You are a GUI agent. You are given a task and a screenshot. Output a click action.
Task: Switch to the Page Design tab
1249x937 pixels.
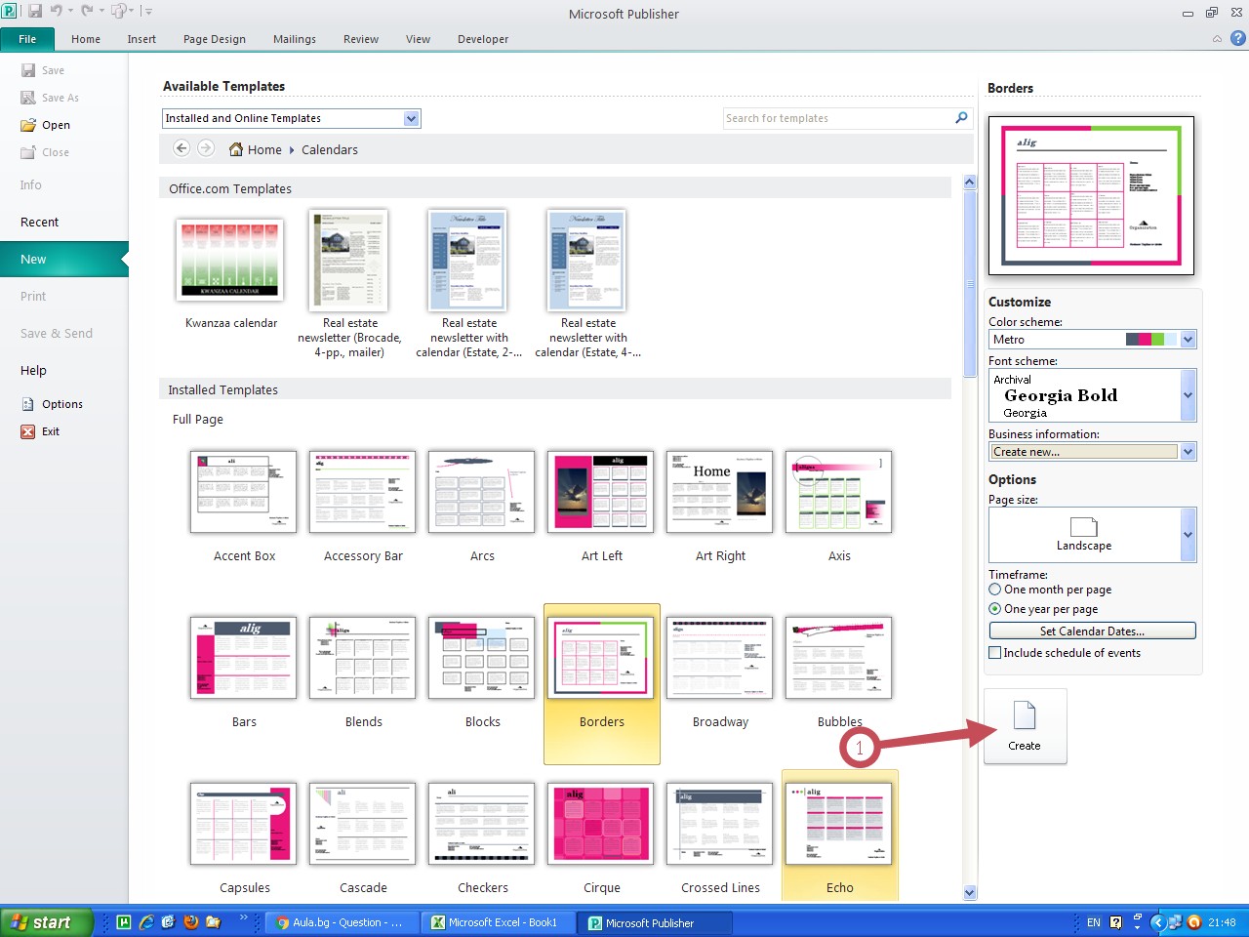click(x=214, y=39)
